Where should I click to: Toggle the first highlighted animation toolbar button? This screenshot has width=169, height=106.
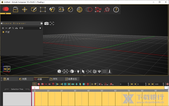34,84
